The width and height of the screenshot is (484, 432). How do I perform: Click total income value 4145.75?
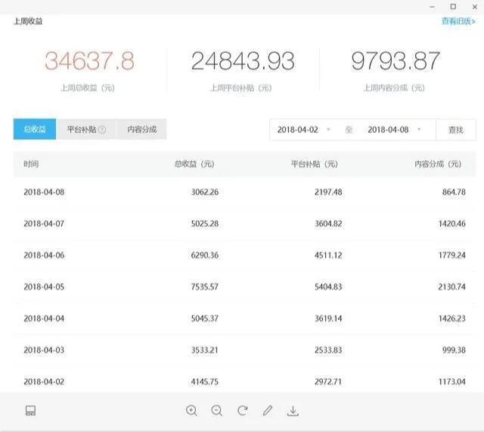coord(205,381)
